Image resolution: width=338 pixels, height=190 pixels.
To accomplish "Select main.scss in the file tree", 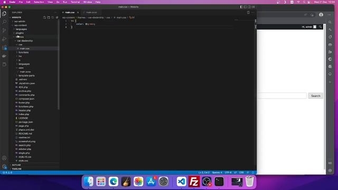I will pos(25,72).
